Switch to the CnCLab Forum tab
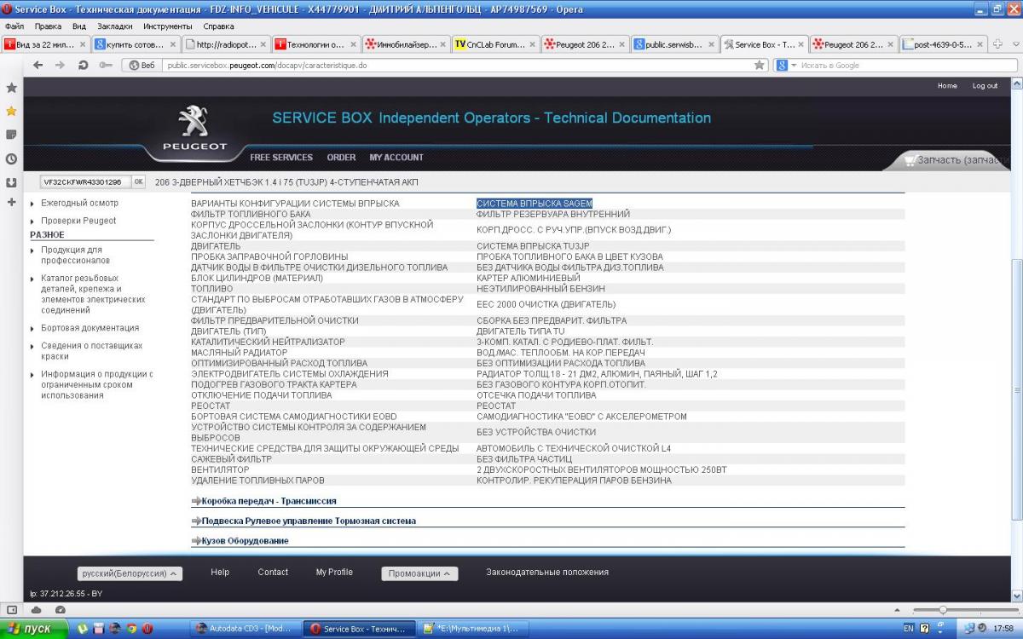 [494, 44]
